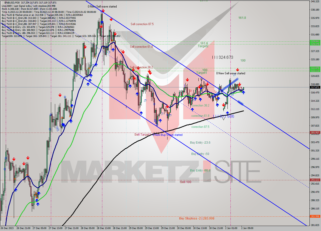Click the '26 Dec 2023' time axis label
This screenshot has width=321, height=231.
(x=7, y=228)
